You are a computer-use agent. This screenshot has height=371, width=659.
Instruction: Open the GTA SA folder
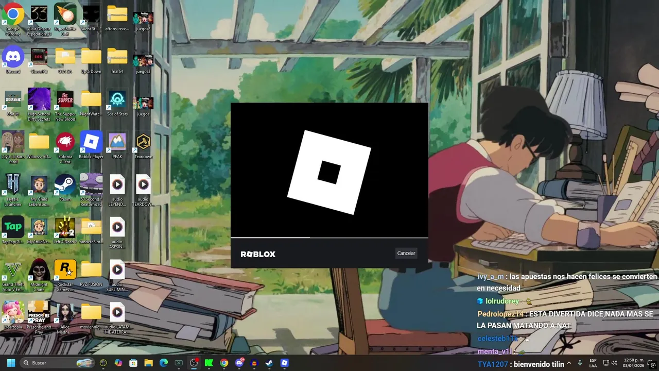pyautogui.click(x=65, y=60)
